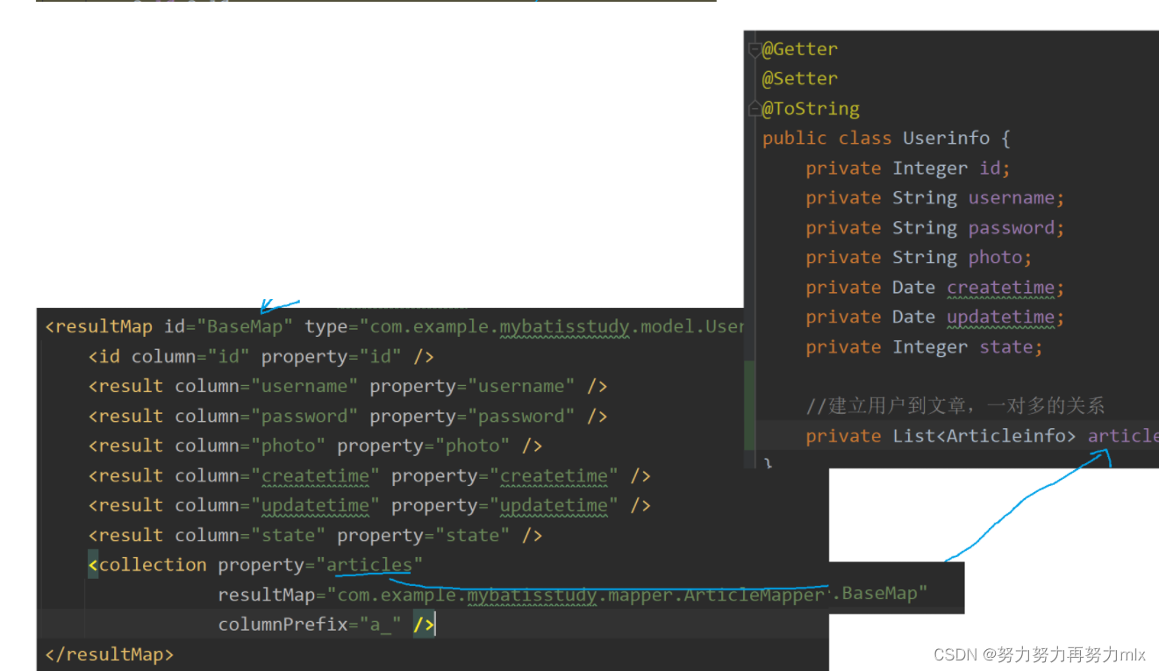Click the Chinese comment about one-to-many relation
Screen dimensions: 1159x671
point(955,405)
